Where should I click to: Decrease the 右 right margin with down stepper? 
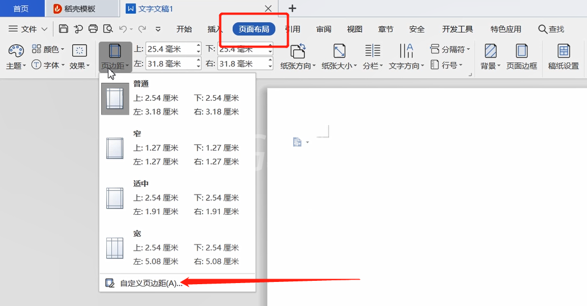coord(270,67)
